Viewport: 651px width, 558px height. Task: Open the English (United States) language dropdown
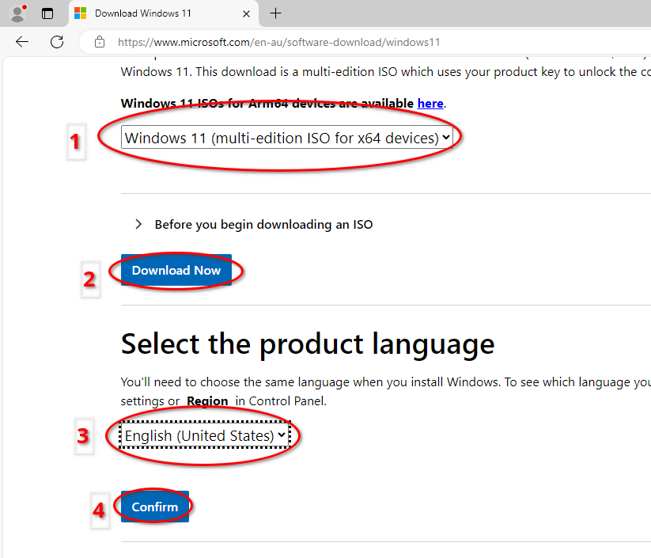205,435
